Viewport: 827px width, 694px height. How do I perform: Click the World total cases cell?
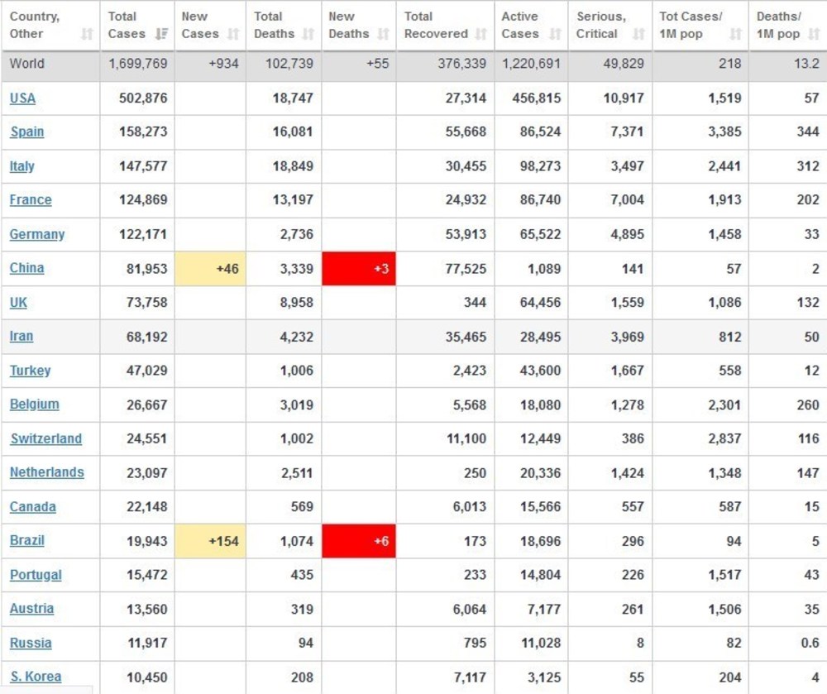point(137,64)
